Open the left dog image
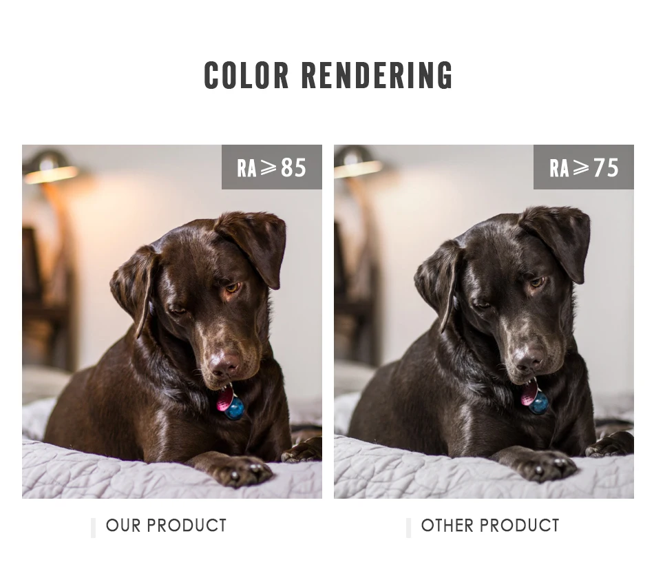The width and height of the screenshot is (654, 580). click(172, 321)
